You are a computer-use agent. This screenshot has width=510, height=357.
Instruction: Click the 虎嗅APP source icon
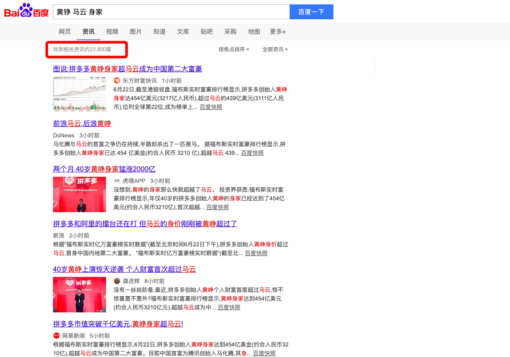117,181
